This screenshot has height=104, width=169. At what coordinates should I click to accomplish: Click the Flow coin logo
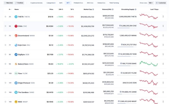[16, 73]
